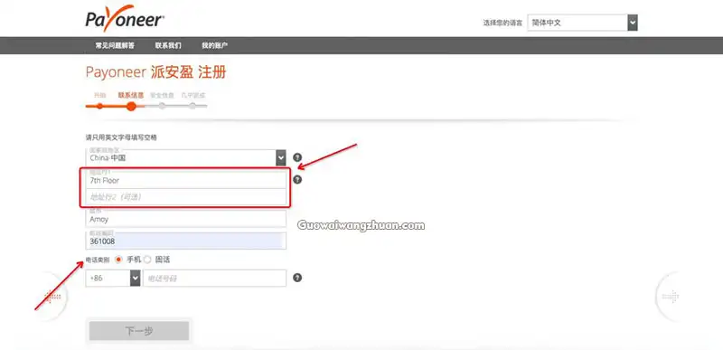Click address line 1 field with 7th Floor
The height and width of the screenshot is (350, 723).
click(186, 179)
